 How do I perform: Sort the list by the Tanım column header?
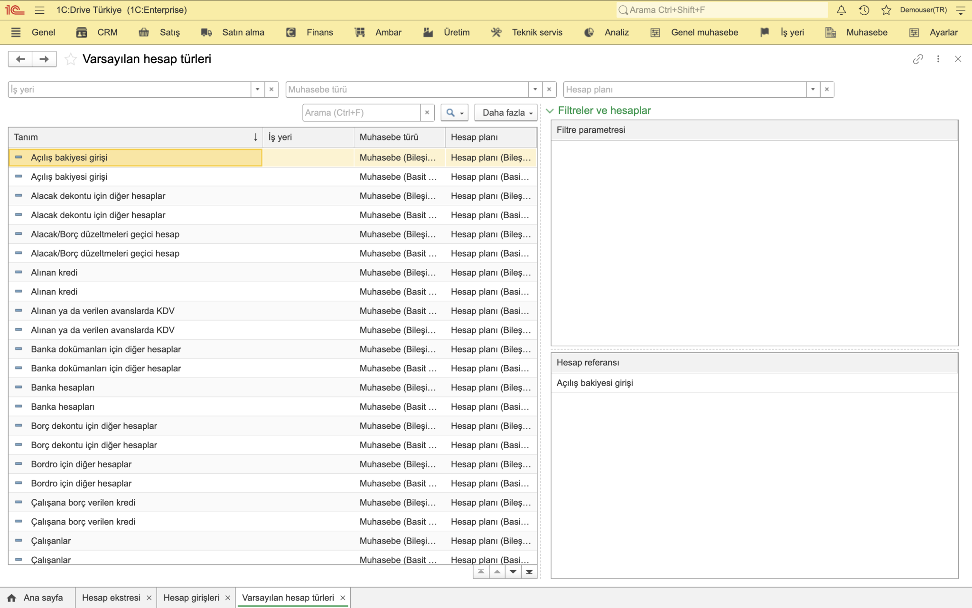pos(135,138)
